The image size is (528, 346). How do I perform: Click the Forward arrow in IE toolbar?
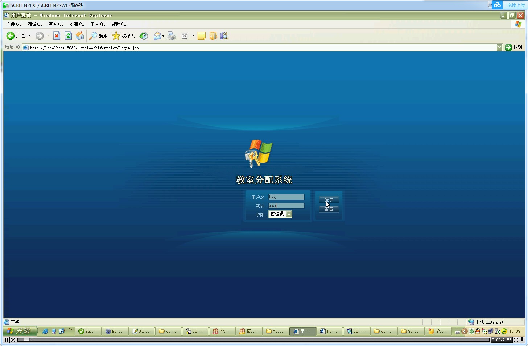click(40, 36)
